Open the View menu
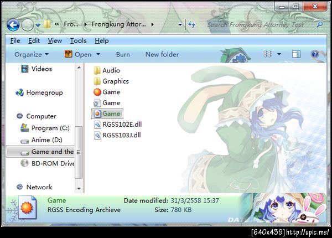This screenshot has height=238, width=332. (x=55, y=40)
